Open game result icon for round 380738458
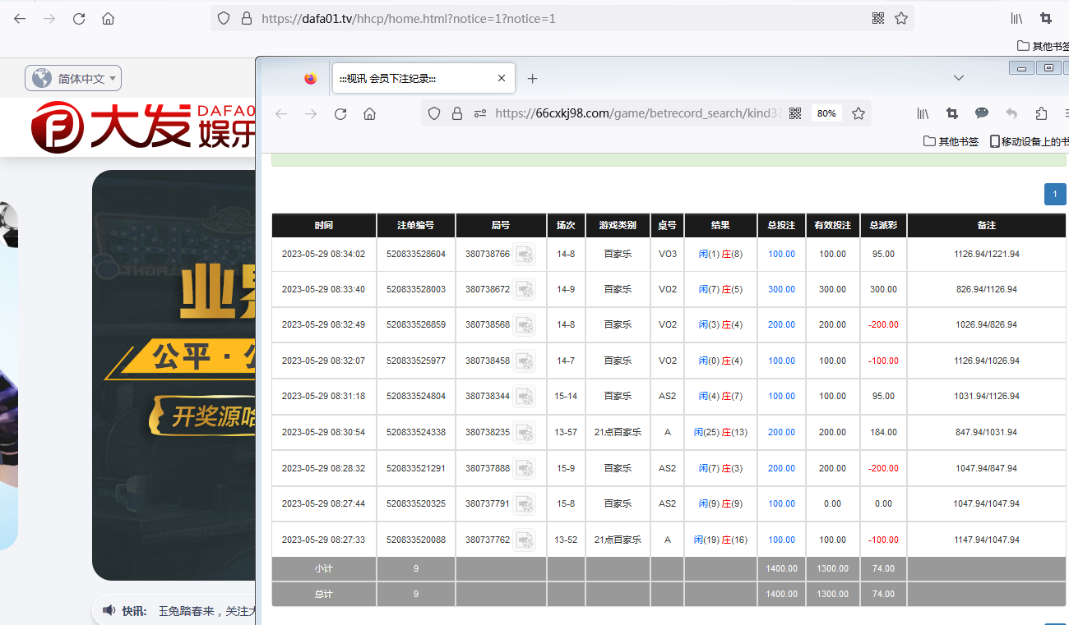 [525, 361]
